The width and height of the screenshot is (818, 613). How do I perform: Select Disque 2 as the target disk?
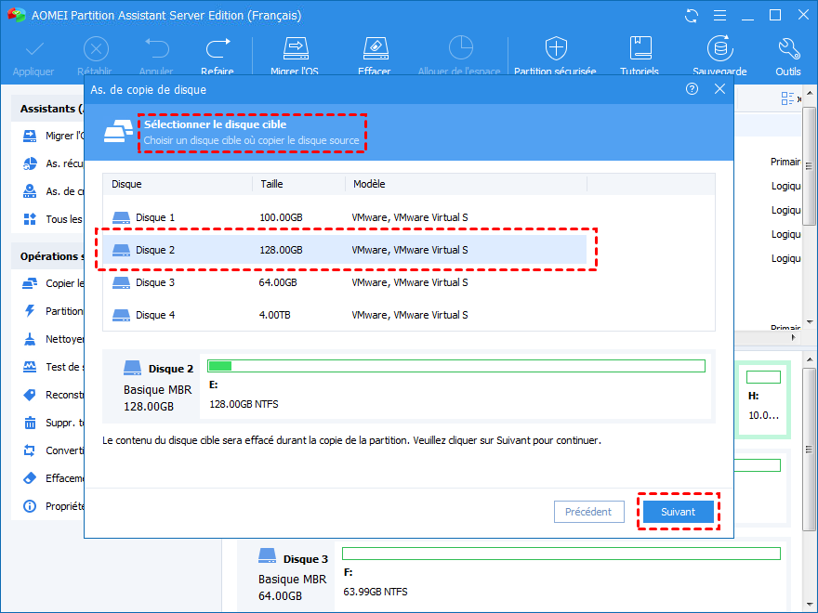(x=344, y=250)
